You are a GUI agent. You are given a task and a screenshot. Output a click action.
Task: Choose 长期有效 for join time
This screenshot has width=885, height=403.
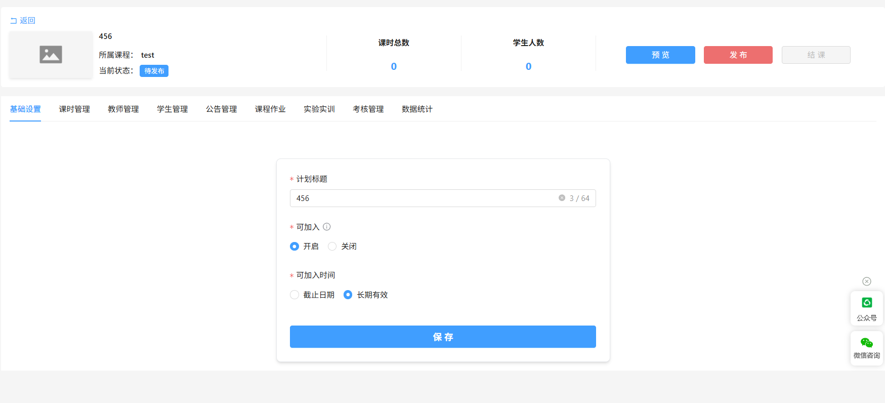click(x=348, y=295)
